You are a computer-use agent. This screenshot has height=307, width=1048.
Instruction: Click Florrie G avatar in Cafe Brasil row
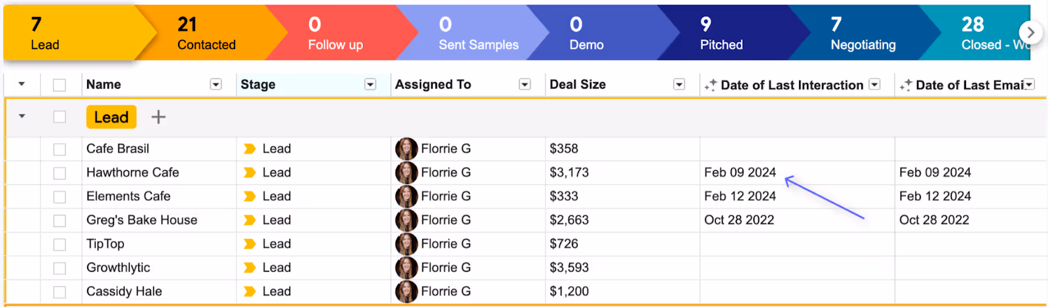406,149
